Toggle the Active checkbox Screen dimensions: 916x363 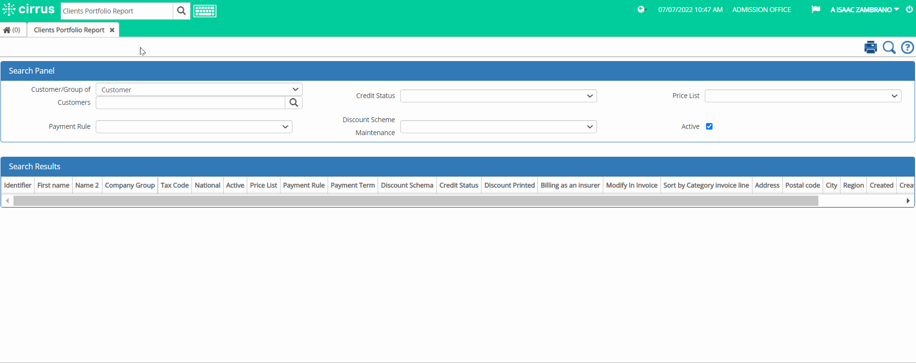tap(709, 126)
